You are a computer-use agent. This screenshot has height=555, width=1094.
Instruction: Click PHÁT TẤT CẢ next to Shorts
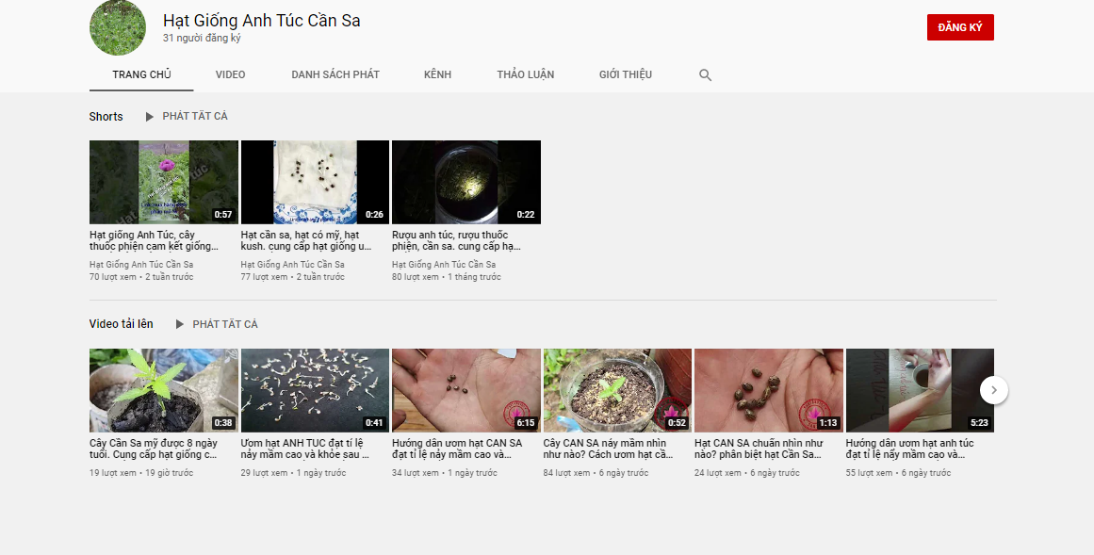[x=195, y=116]
